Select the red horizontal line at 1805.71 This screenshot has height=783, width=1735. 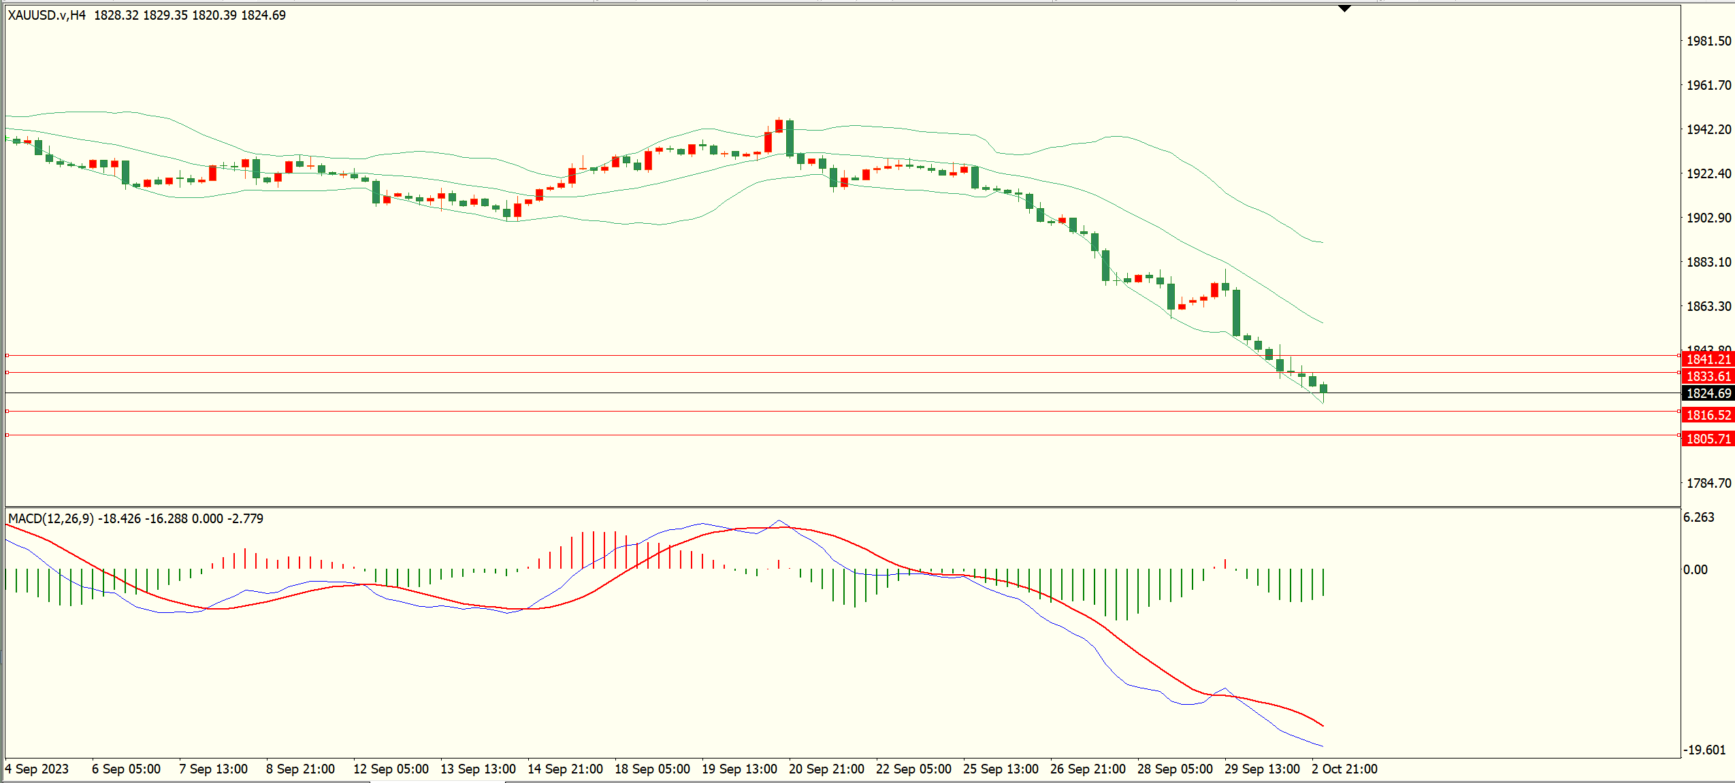(x=843, y=435)
